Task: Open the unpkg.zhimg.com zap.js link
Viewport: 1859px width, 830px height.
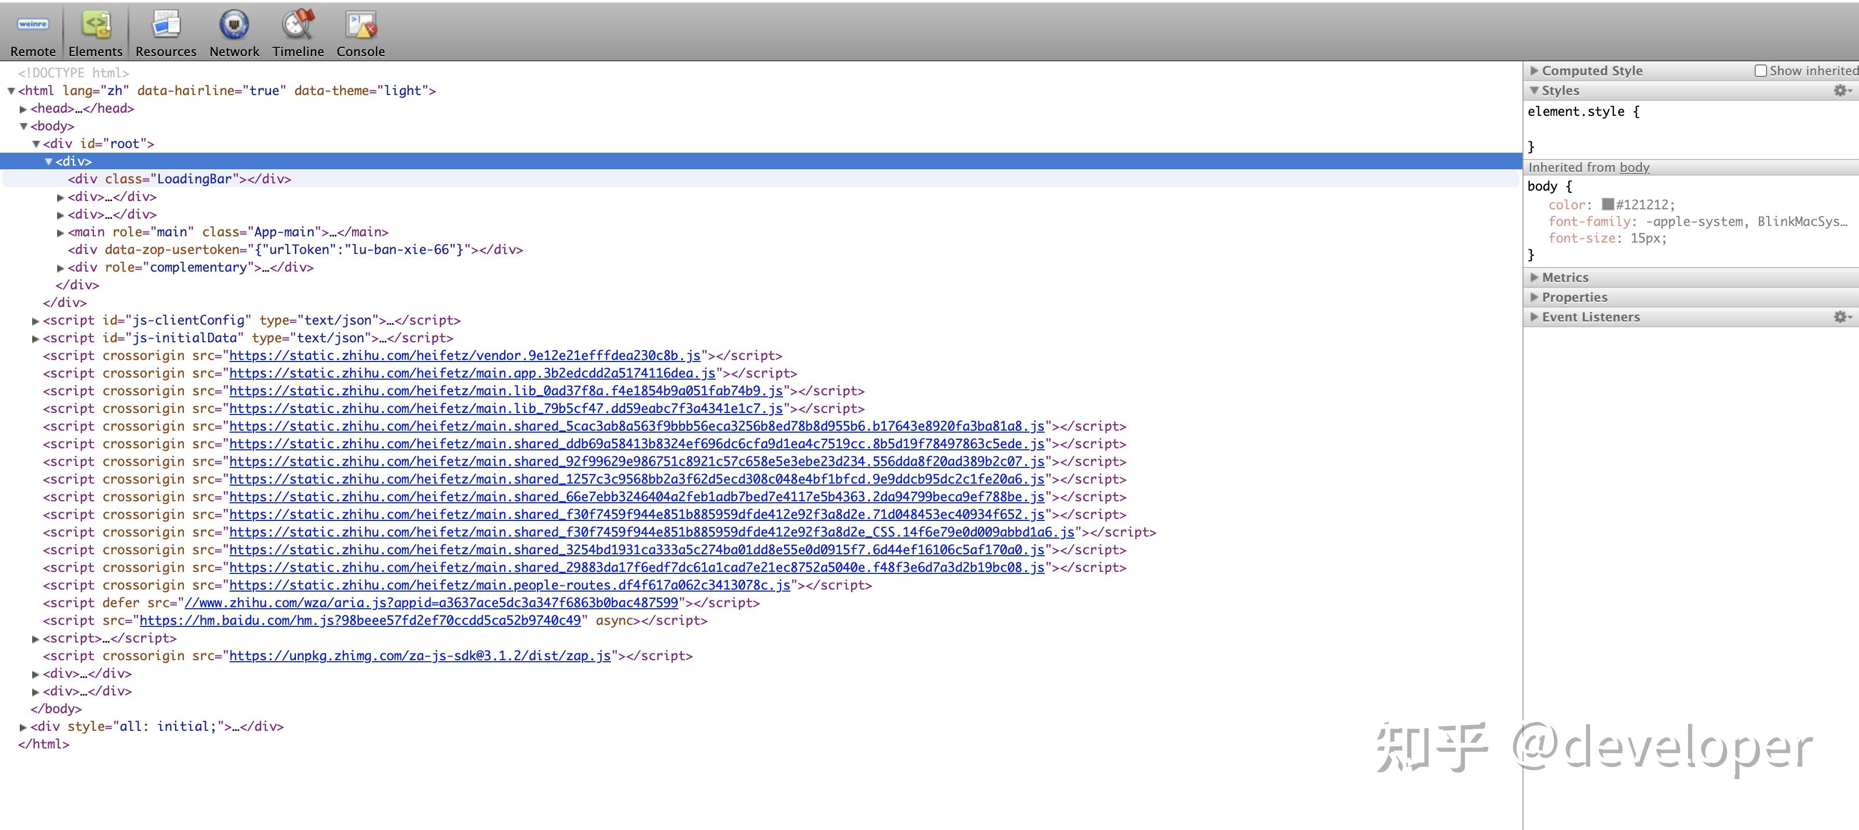Action: point(420,655)
